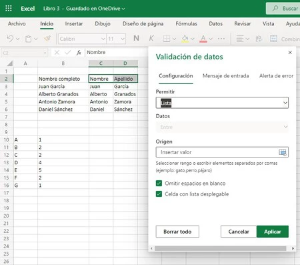Select the format painter brush icon
Image resolution: width=300 pixels, height=265 pixels.
click(47, 39)
